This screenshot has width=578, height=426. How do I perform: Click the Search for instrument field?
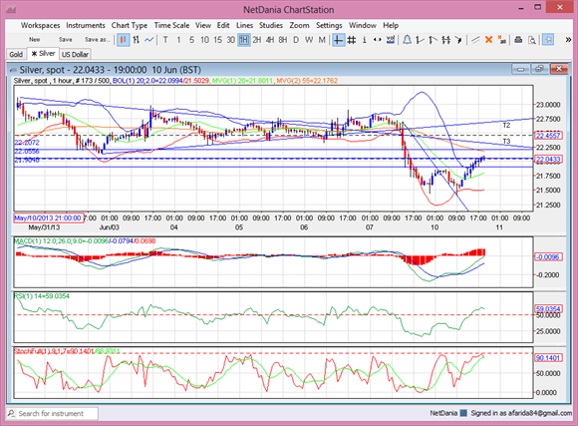click(52, 413)
